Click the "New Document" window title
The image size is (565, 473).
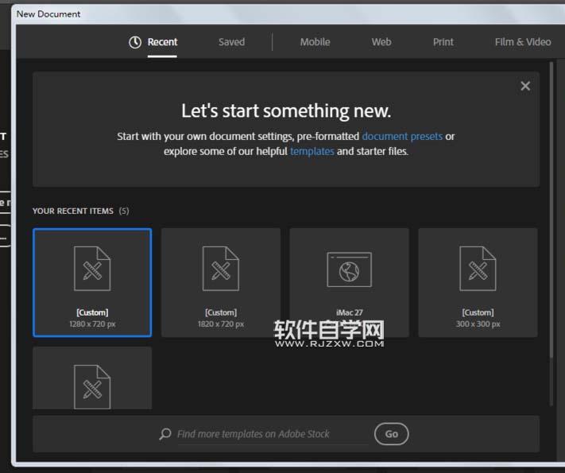click(48, 14)
